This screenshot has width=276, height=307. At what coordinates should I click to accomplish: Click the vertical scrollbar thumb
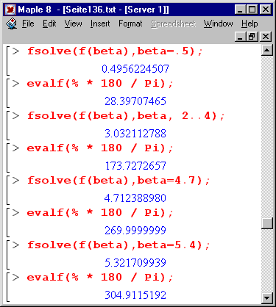pyautogui.click(x=267, y=223)
